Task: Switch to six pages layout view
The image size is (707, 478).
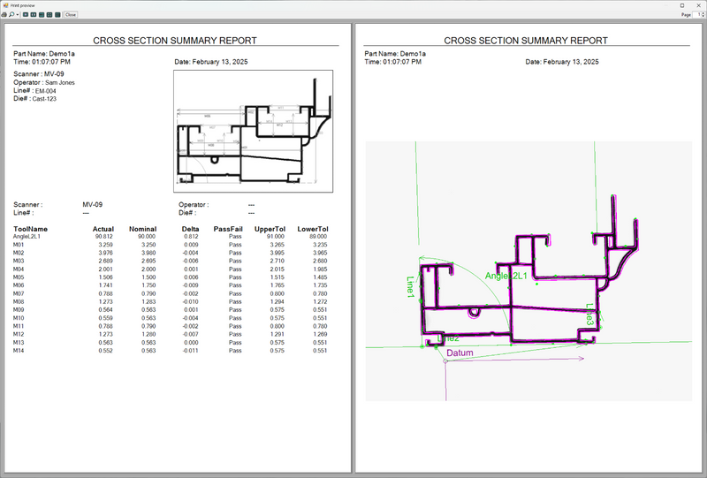Action: click(x=57, y=15)
